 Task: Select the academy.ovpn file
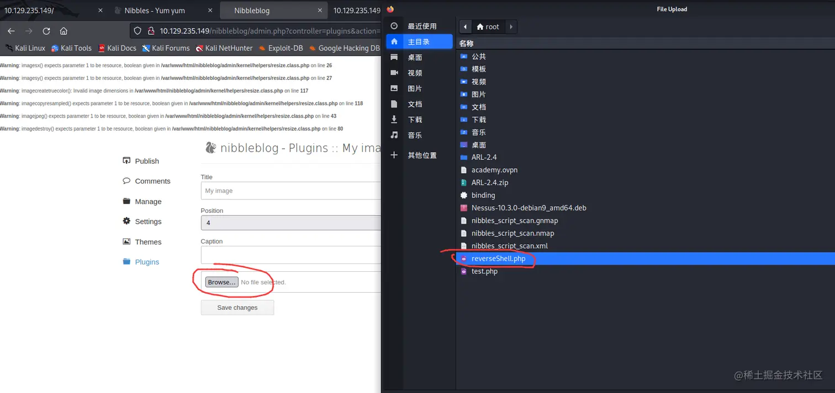click(646, 170)
